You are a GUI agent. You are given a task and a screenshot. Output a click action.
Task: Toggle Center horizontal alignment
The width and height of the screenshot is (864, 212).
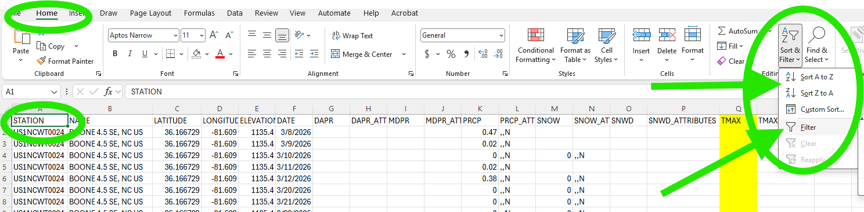[267, 54]
